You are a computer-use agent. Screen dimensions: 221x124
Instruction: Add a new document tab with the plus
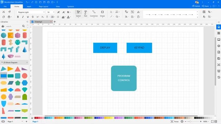tap(55, 22)
